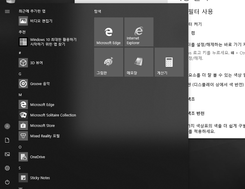Open the Pictures icon in sidebar
245x189 pixels.
pyautogui.click(x=7, y=154)
